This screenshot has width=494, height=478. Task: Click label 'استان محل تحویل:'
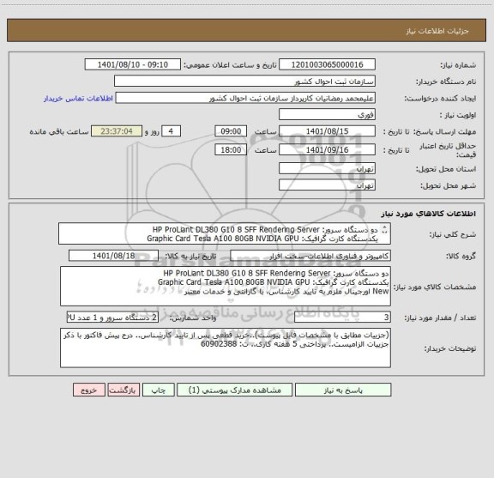(x=446, y=169)
